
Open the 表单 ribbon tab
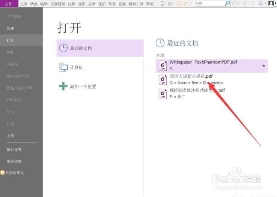[x=92, y=4]
